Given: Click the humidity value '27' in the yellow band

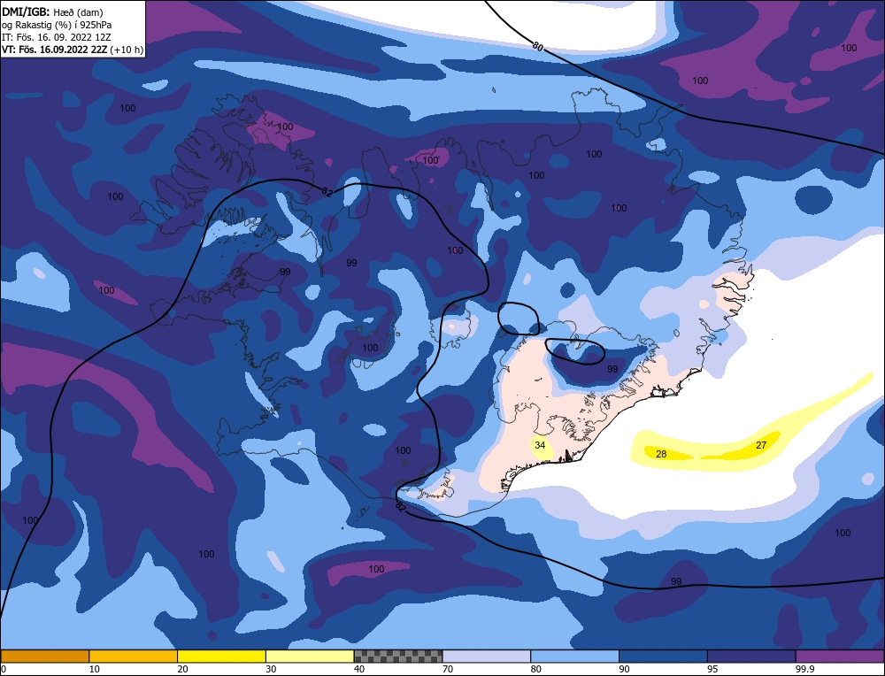Looking at the screenshot, I should tap(761, 445).
